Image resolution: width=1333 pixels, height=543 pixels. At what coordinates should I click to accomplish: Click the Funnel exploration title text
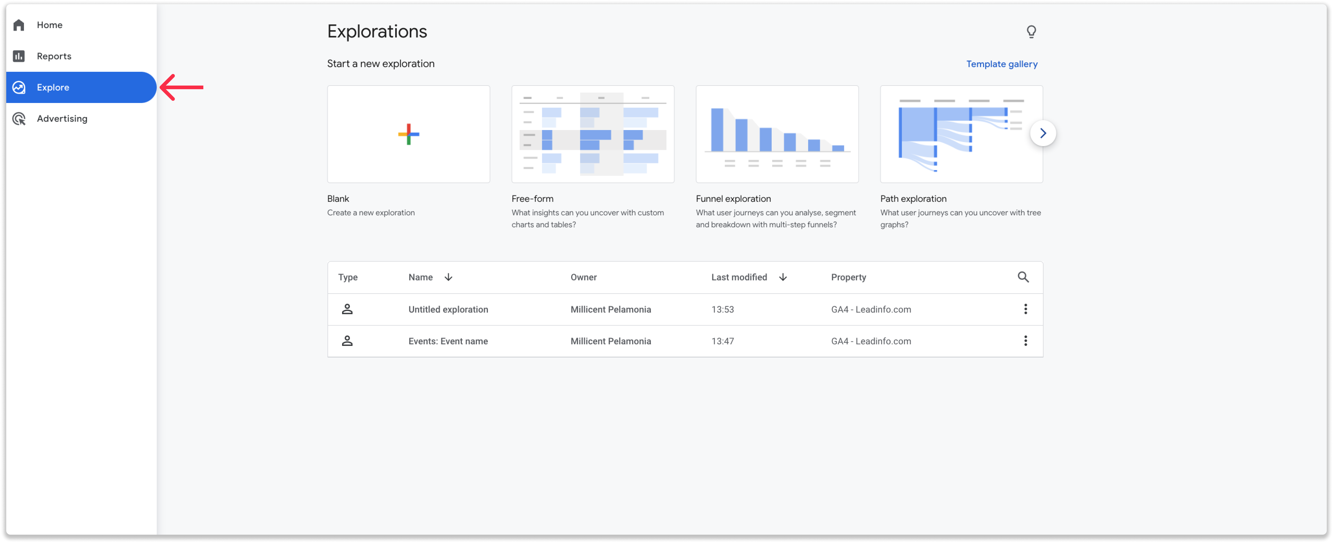coord(733,198)
